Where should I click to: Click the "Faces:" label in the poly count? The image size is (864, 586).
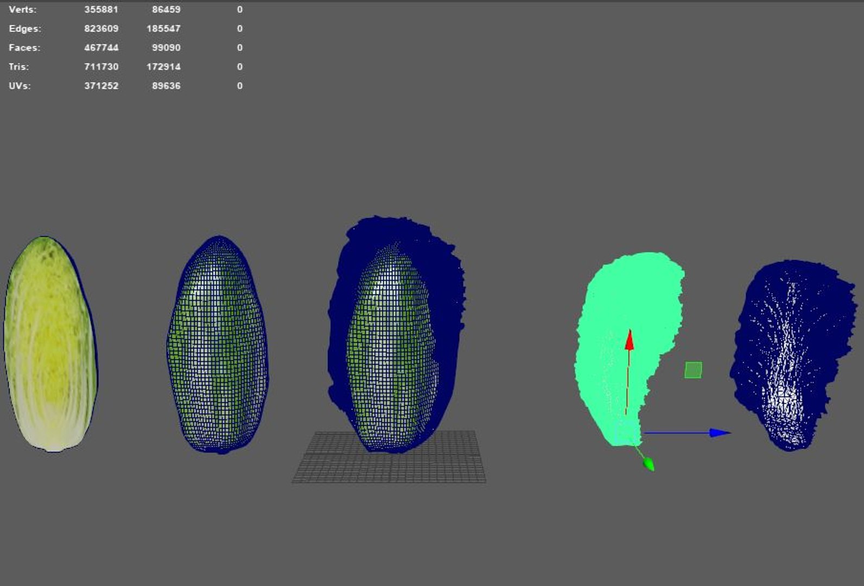24,48
